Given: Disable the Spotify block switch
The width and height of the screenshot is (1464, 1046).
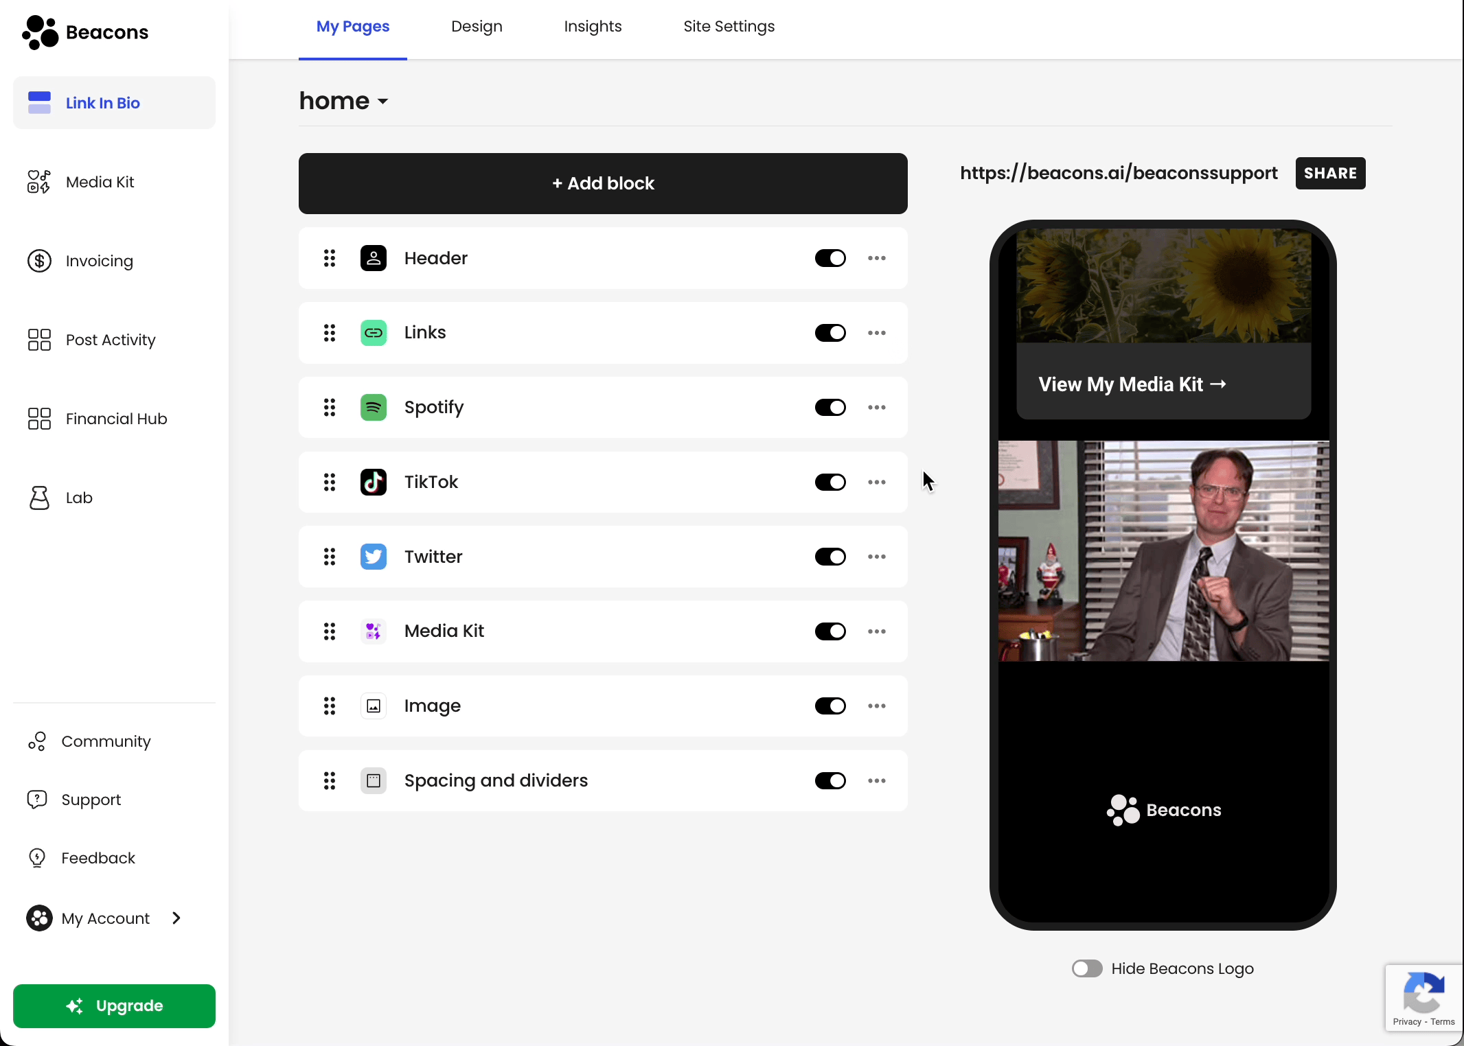Looking at the screenshot, I should (x=830, y=408).
